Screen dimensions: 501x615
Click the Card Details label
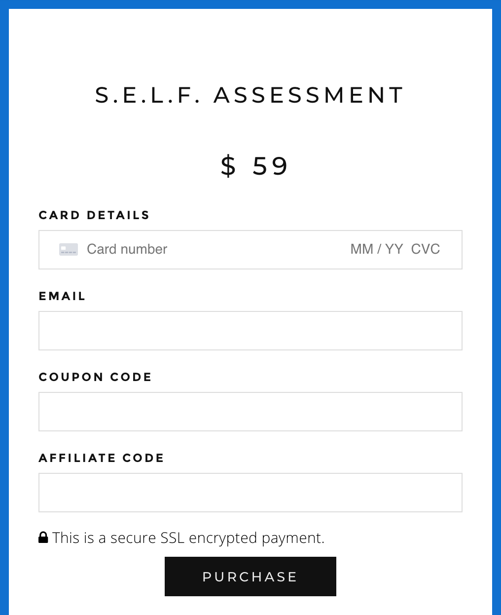pos(94,215)
